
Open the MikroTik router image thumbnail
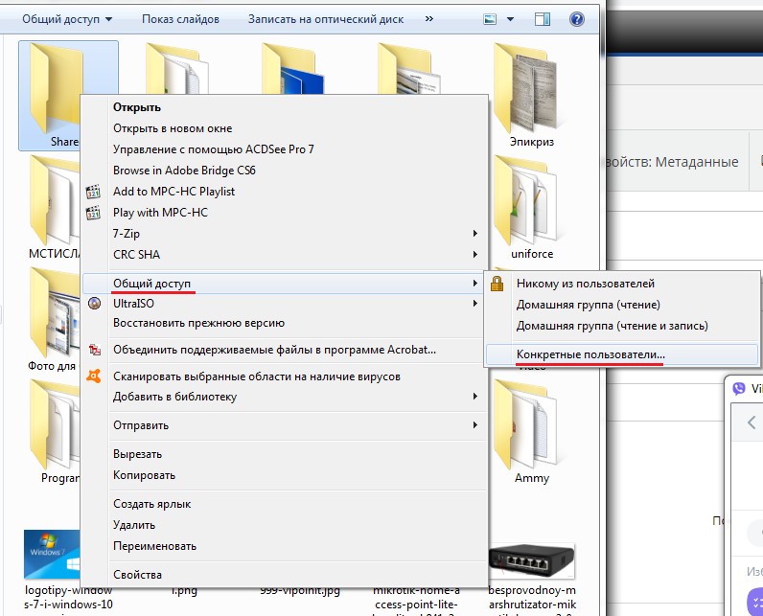(x=531, y=560)
